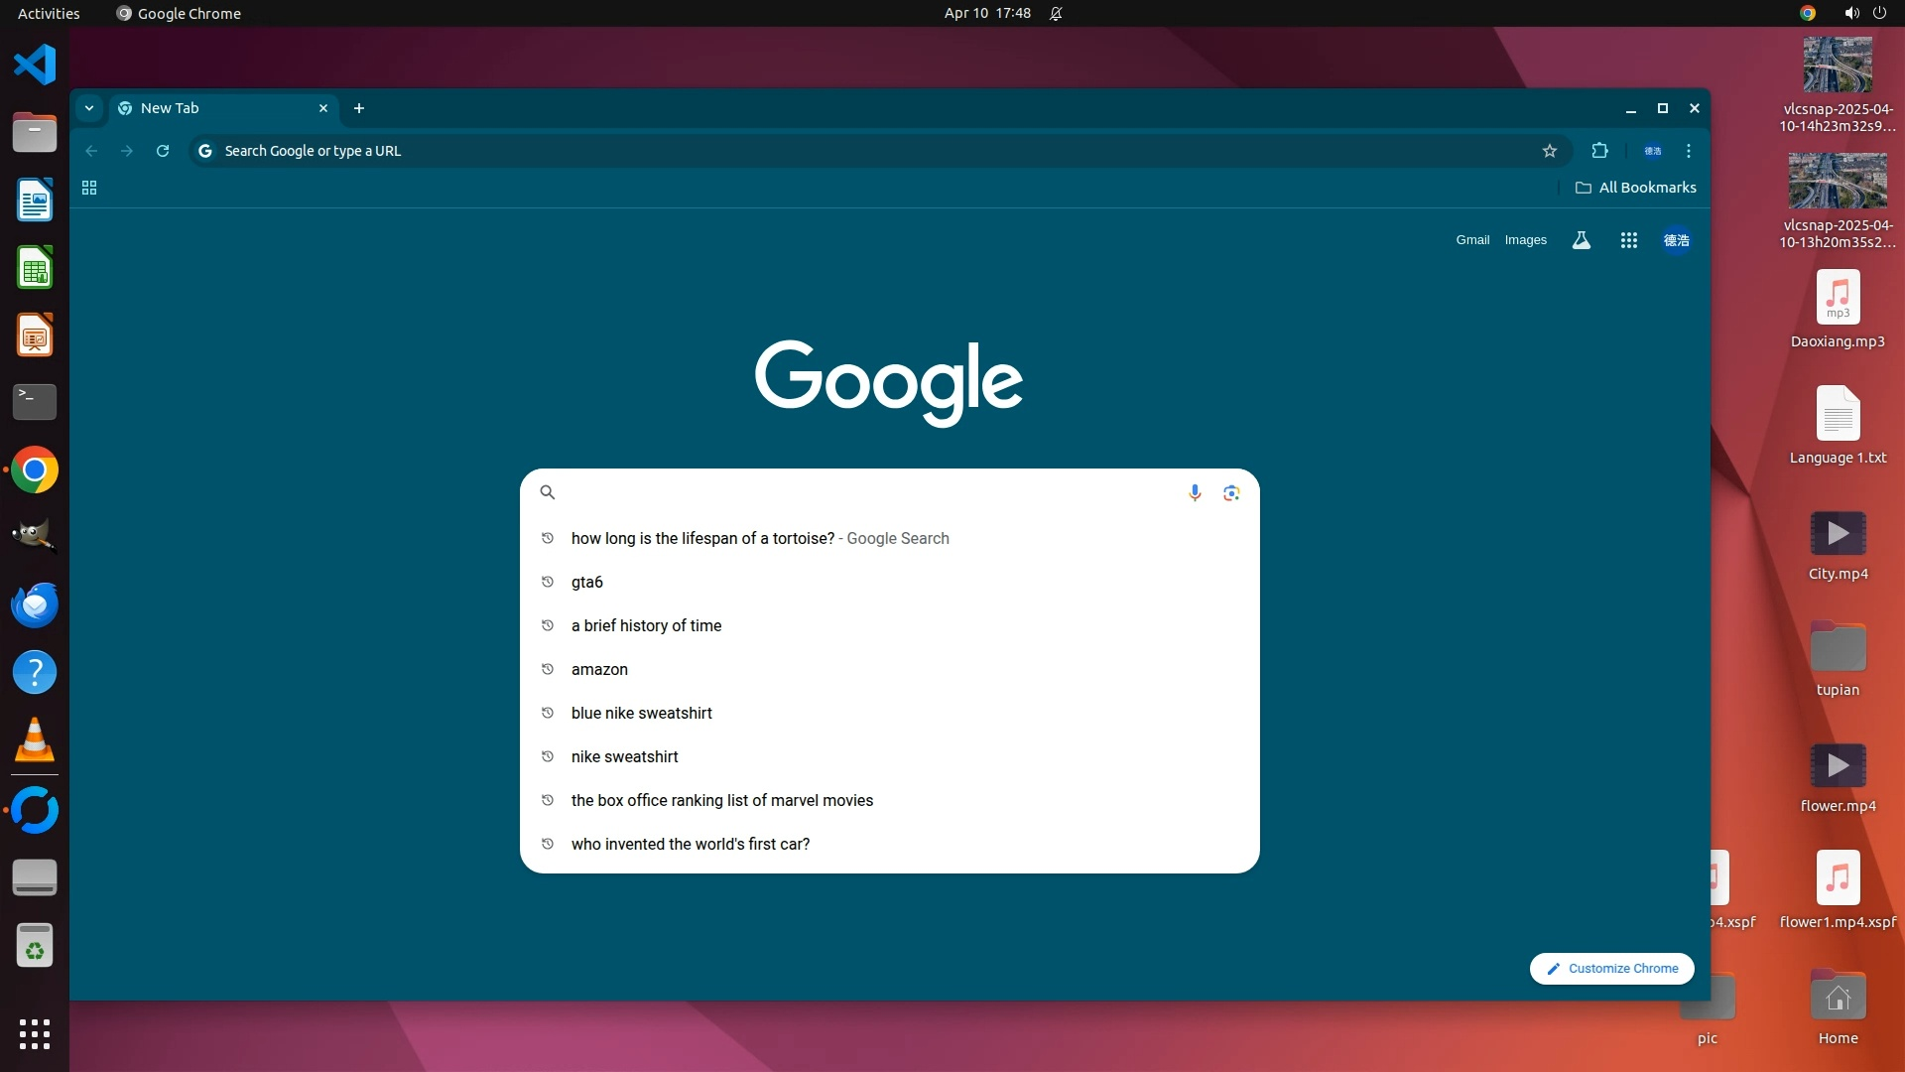Open Google Lens image search
Viewport: 1905px width, 1072px height.
tap(1231, 492)
